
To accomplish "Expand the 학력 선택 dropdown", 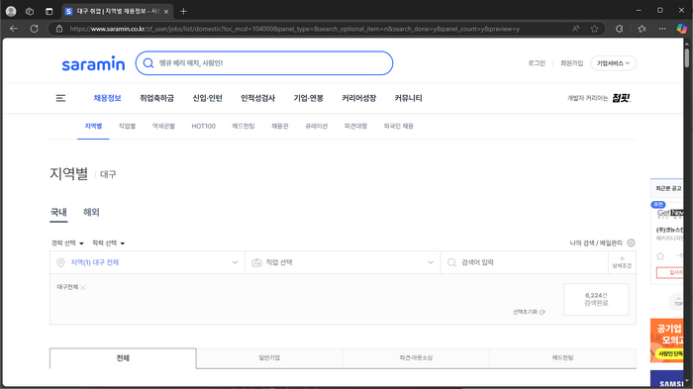I will [x=108, y=243].
